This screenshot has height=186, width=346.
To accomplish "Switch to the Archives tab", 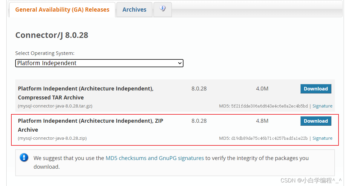I will (x=134, y=10).
